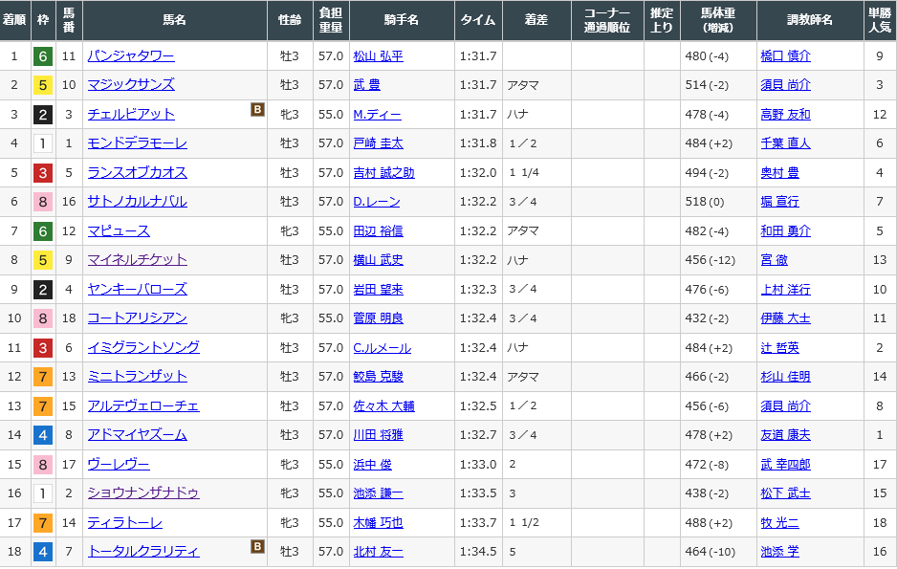Click orange frame 7 badge in ミニトランザット row
Screen dimensions: 897x569
pyautogui.click(x=42, y=377)
